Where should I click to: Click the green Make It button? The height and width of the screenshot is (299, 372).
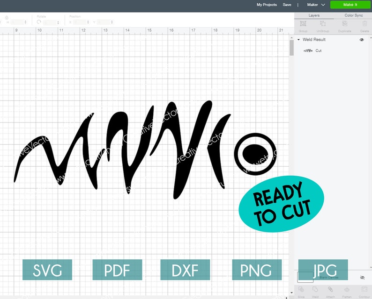coord(350,5)
